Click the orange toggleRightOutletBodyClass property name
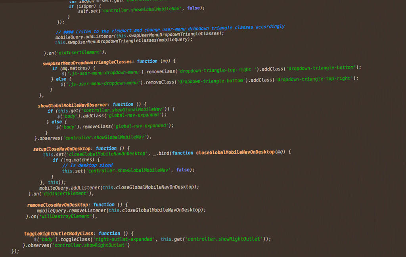This screenshot has height=257, width=406. [x=59, y=234]
